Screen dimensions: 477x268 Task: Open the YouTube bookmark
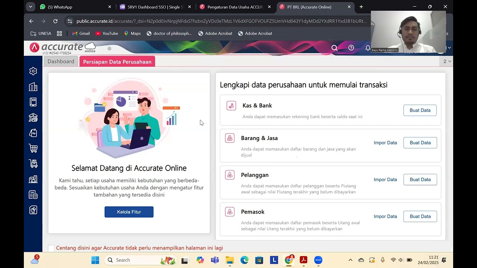(107, 33)
